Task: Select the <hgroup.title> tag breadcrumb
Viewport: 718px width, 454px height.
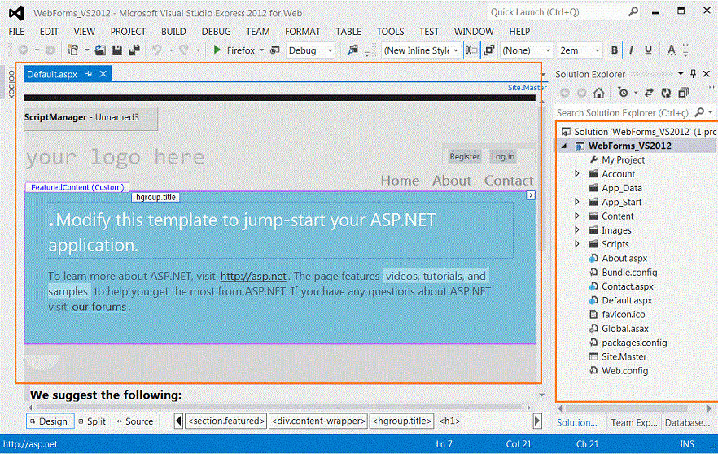Action: point(402,421)
